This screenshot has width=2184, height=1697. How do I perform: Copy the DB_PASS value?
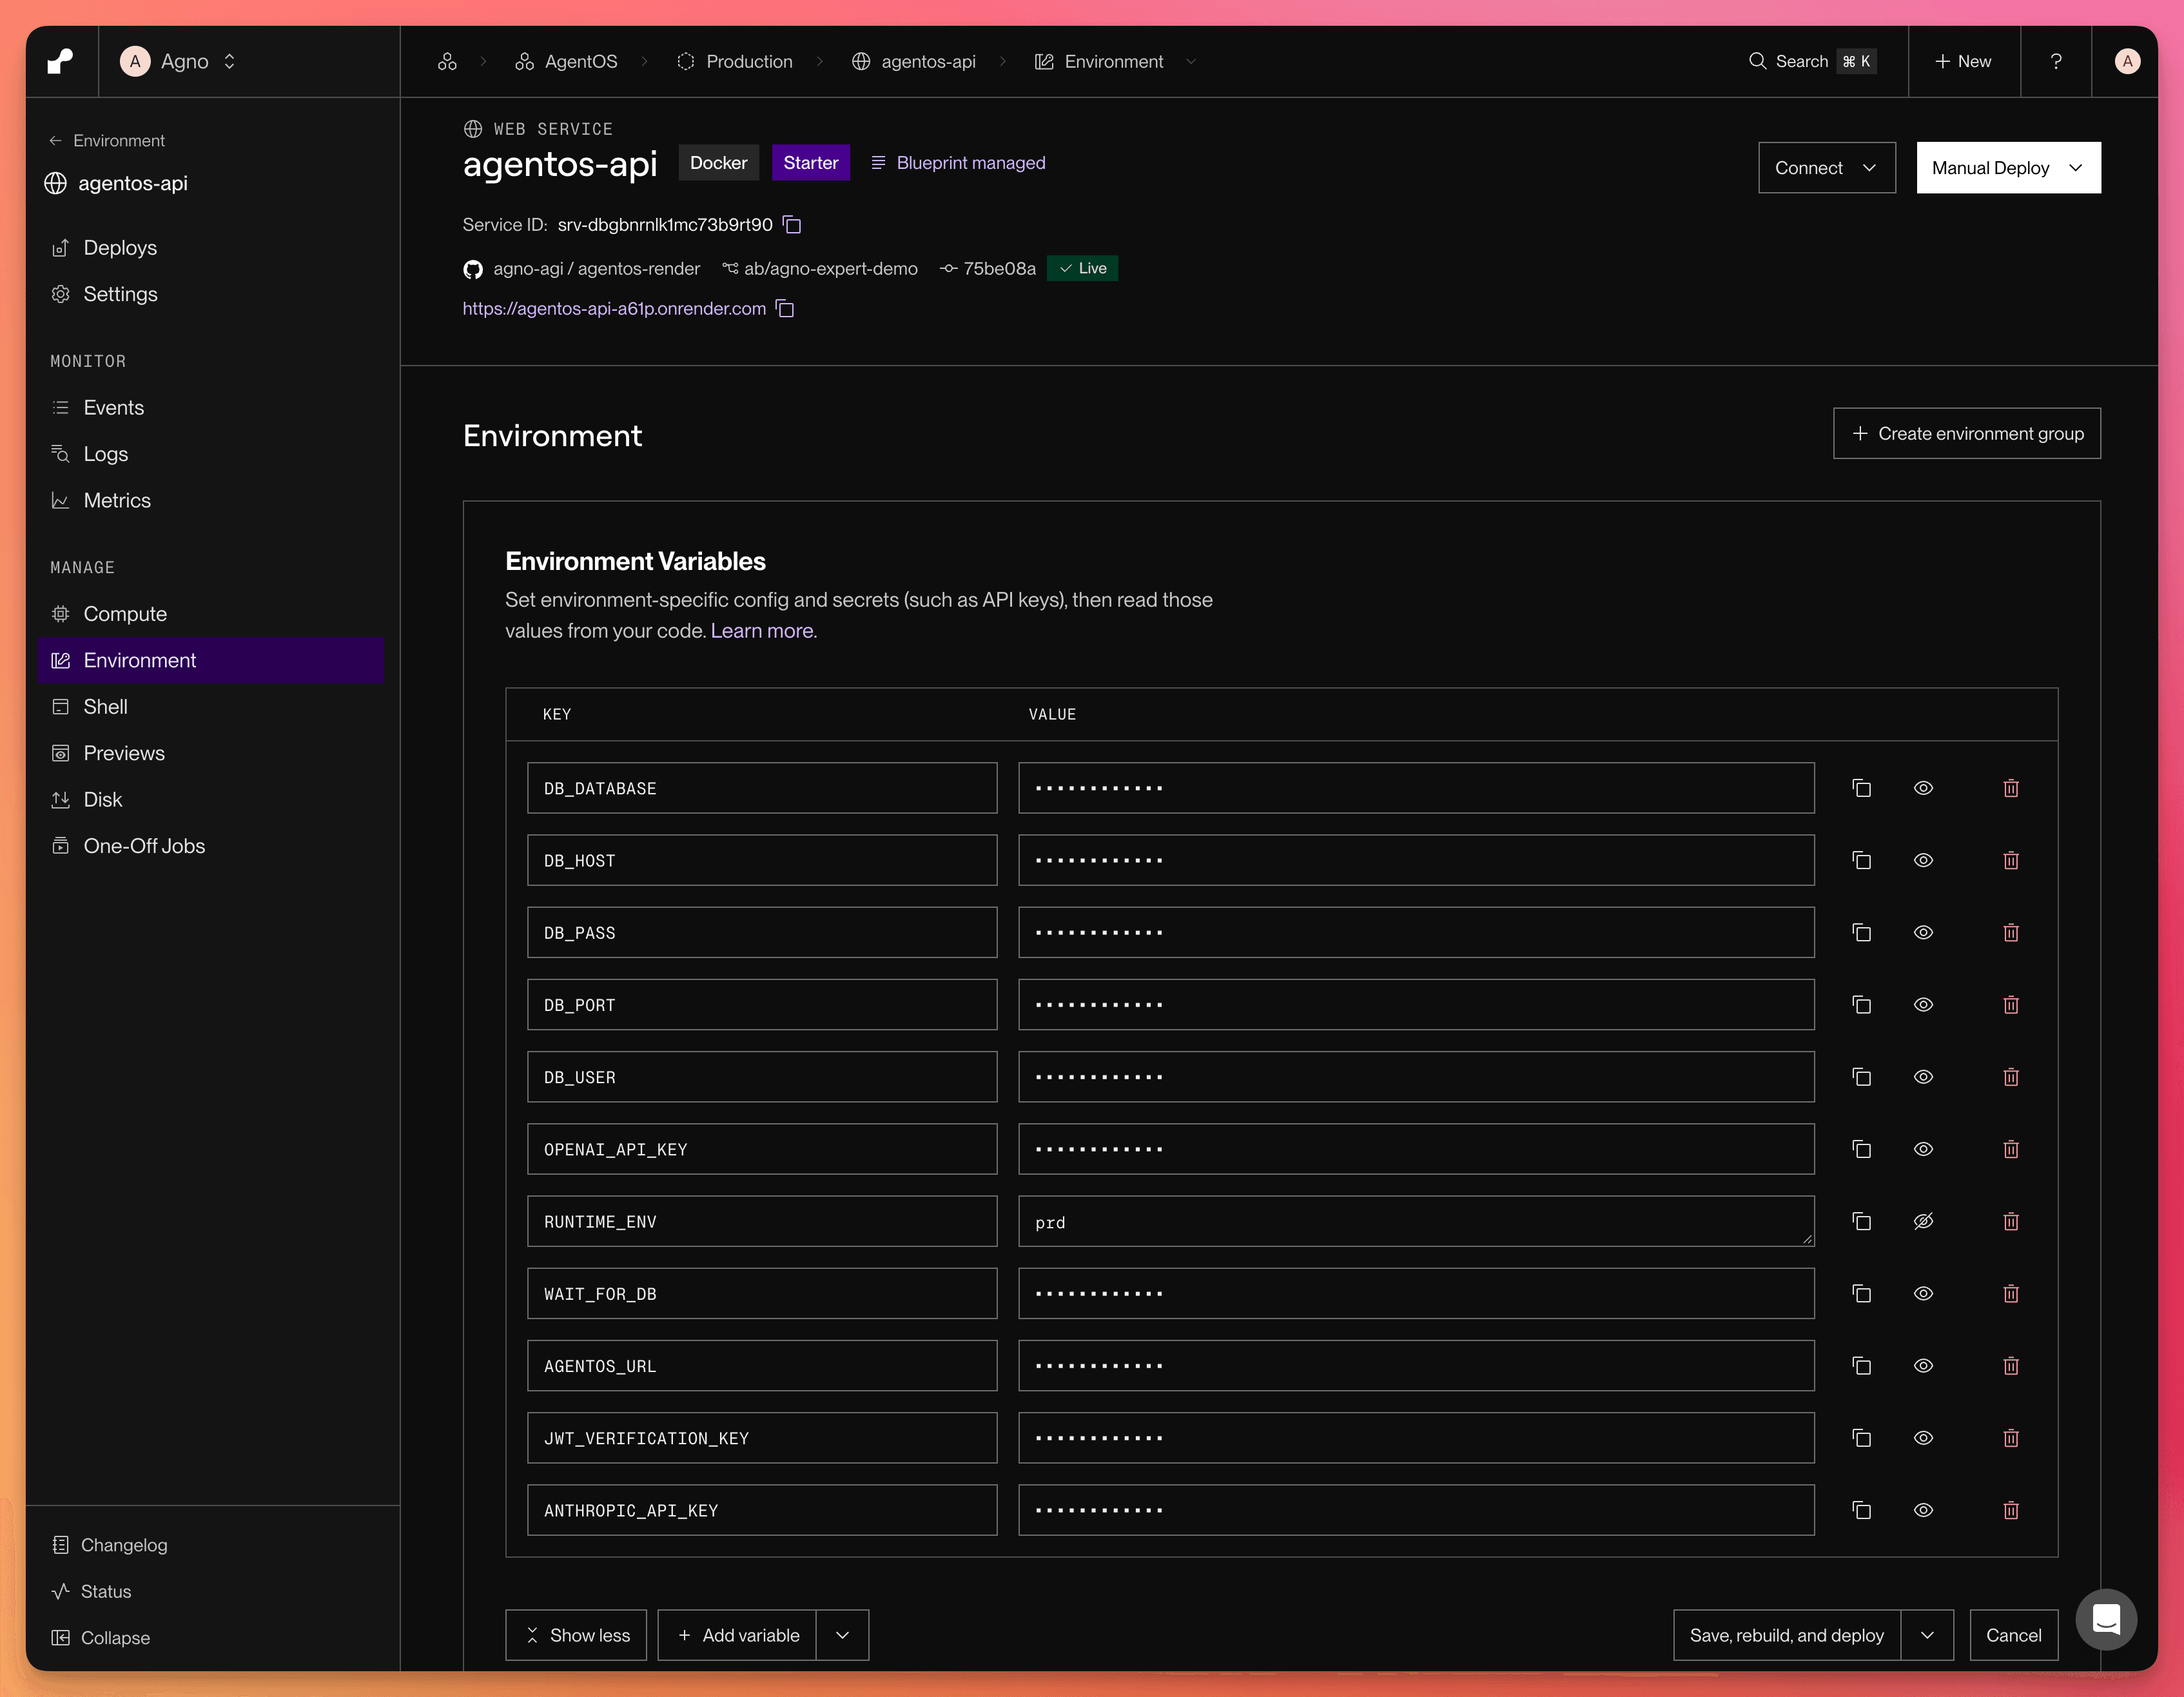(x=1861, y=932)
